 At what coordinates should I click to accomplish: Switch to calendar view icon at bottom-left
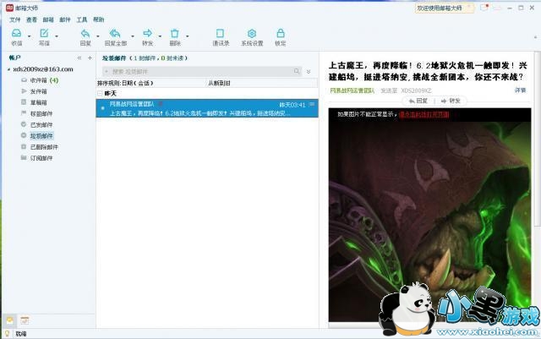coord(25,320)
